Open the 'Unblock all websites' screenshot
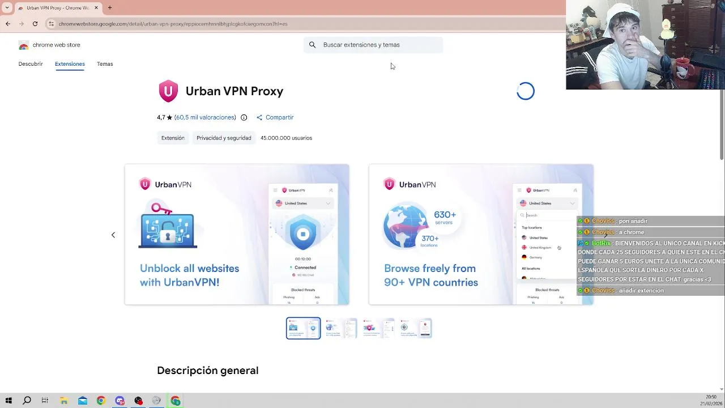This screenshot has height=408, width=725. (x=237, y=235)
